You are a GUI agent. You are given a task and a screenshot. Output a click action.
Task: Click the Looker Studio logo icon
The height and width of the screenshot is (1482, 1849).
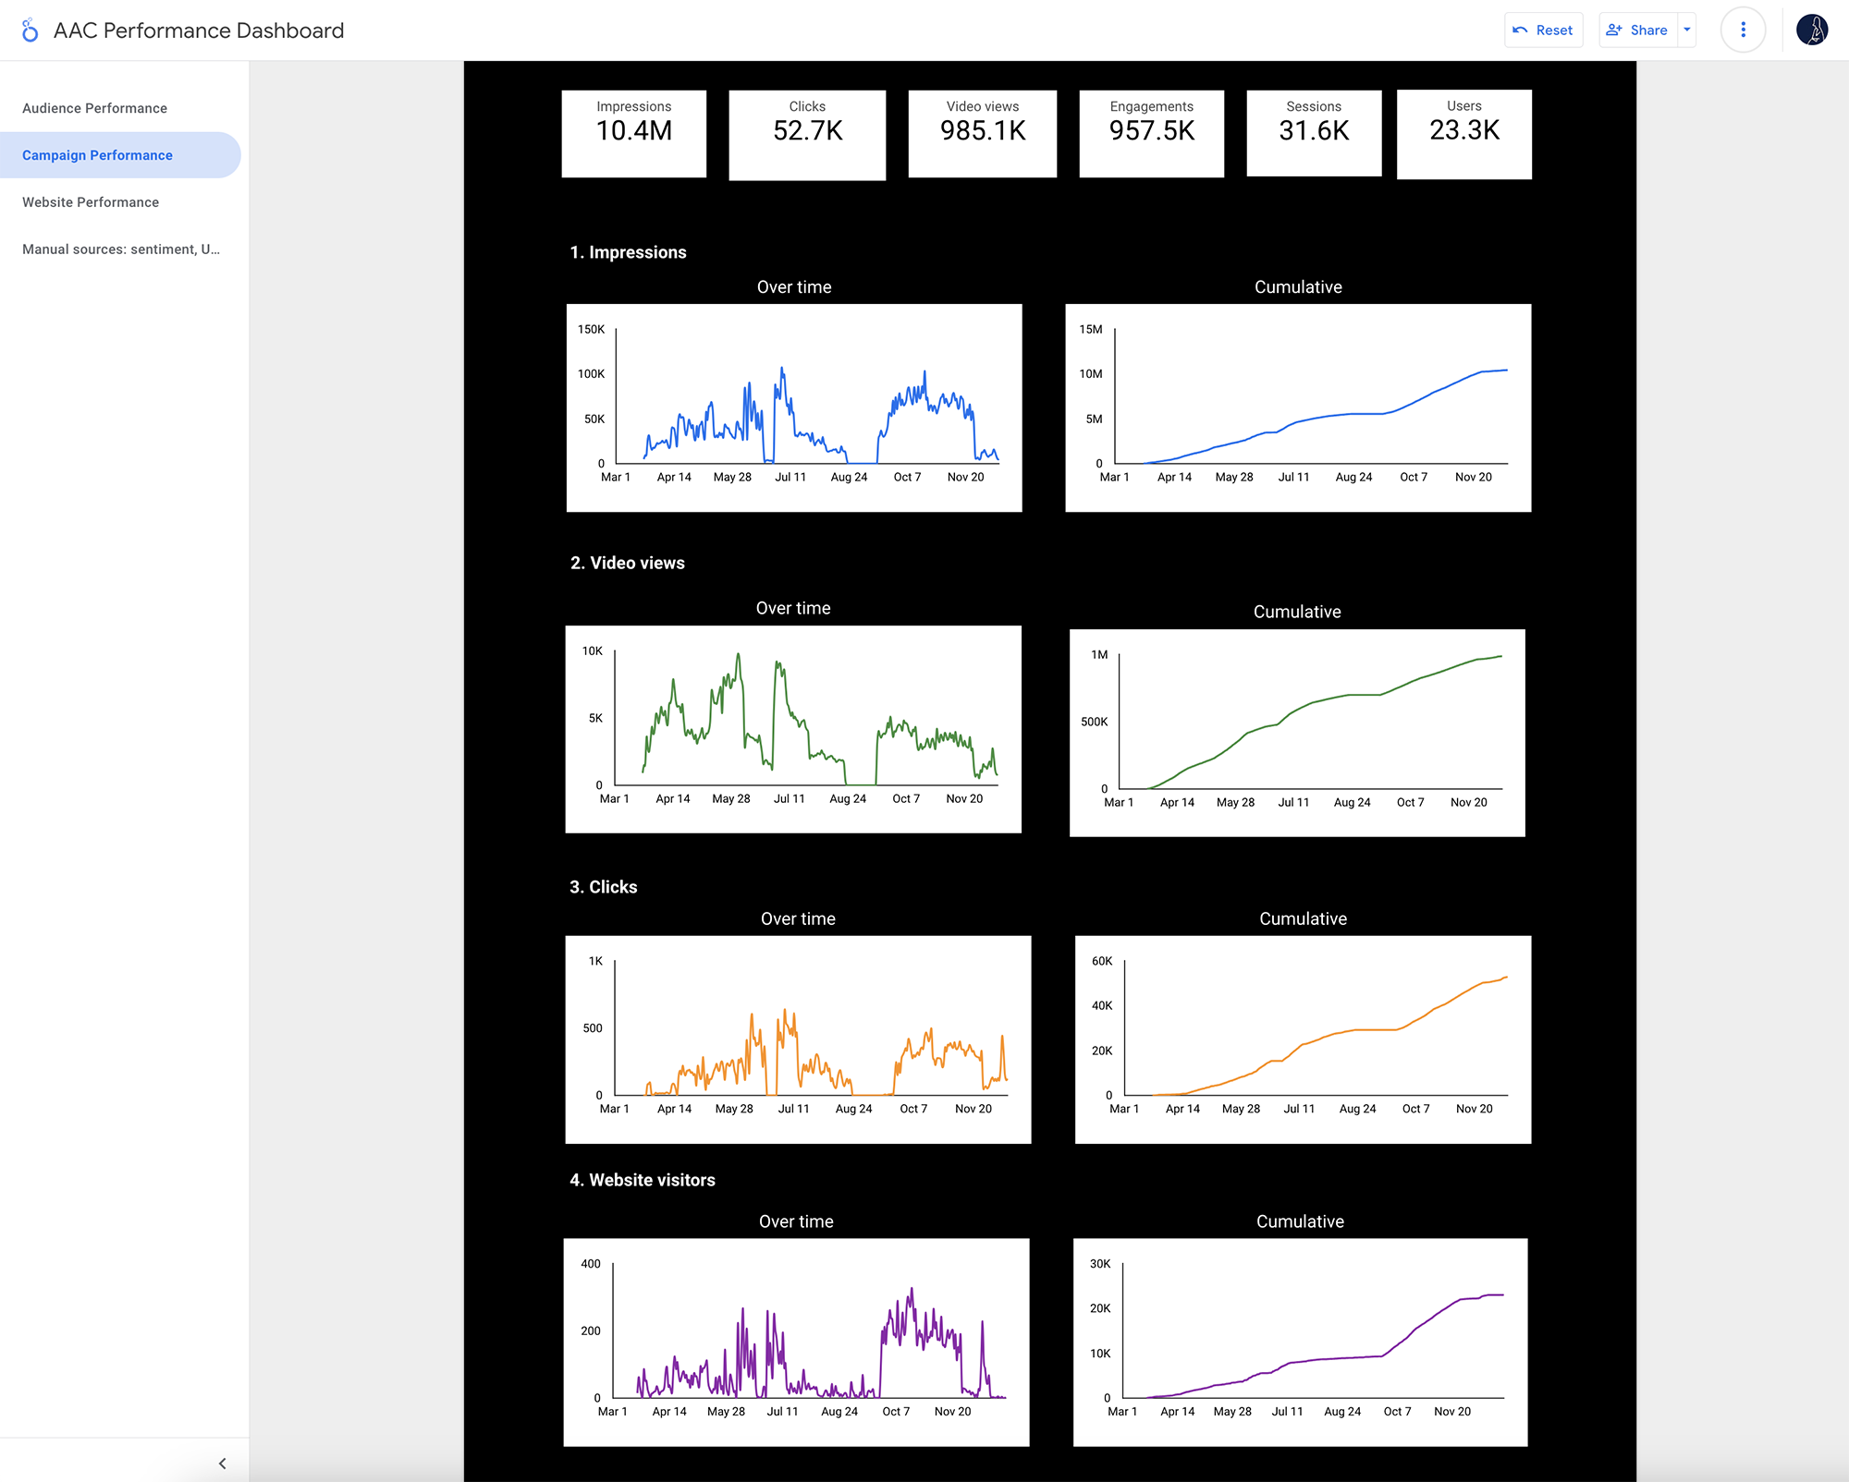(x=30, y=30)
